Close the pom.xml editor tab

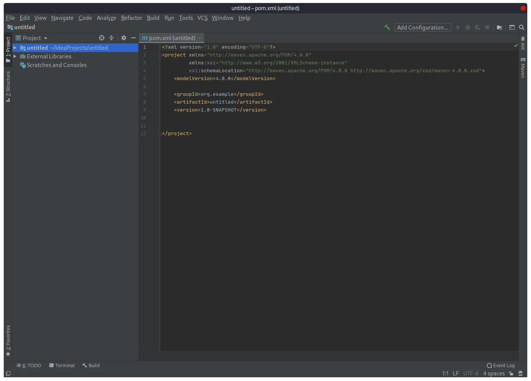(200, 38)
